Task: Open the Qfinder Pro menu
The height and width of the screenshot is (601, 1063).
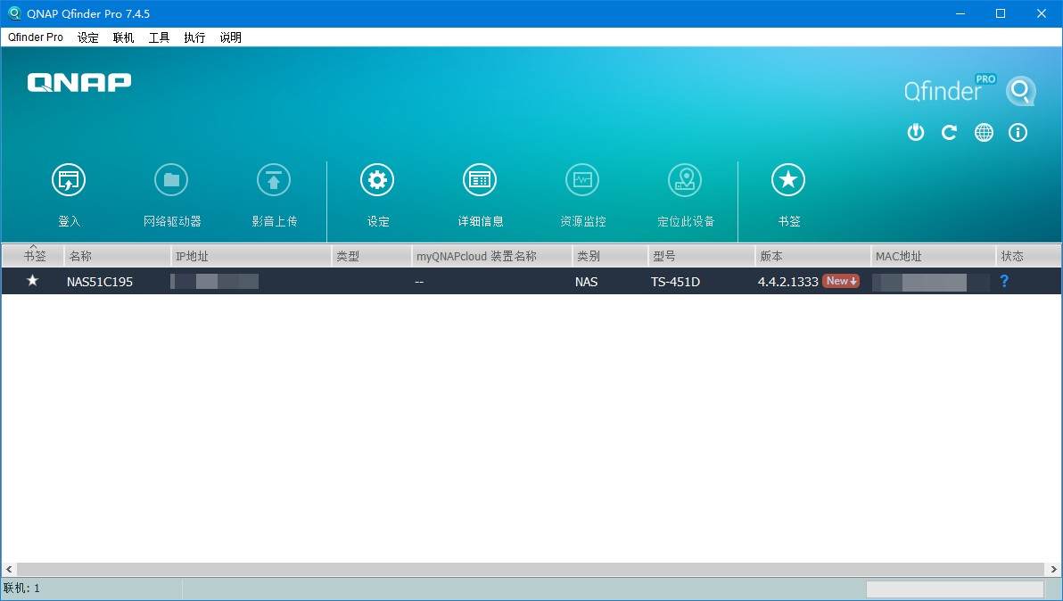Action: 36,37
